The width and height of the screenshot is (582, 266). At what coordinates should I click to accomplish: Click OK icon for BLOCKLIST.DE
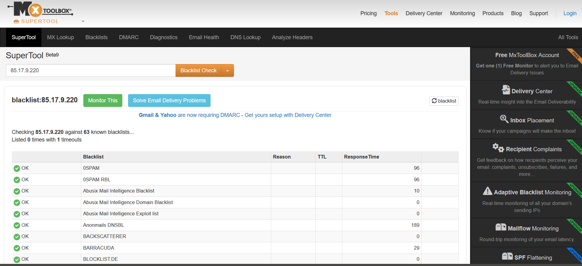click(x=17, y=259)
